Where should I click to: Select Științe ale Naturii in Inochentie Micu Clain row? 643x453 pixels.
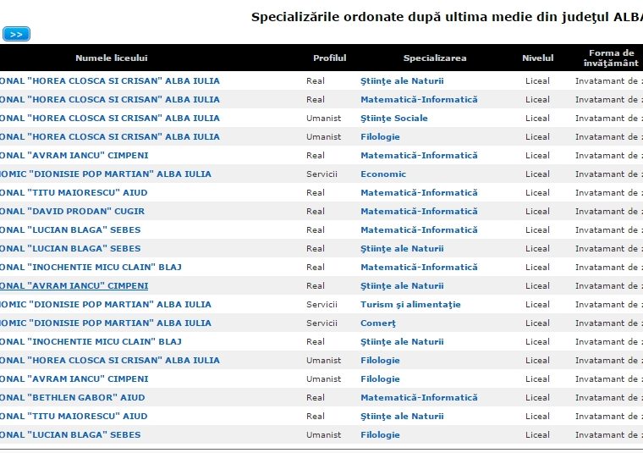click(402, 342)
